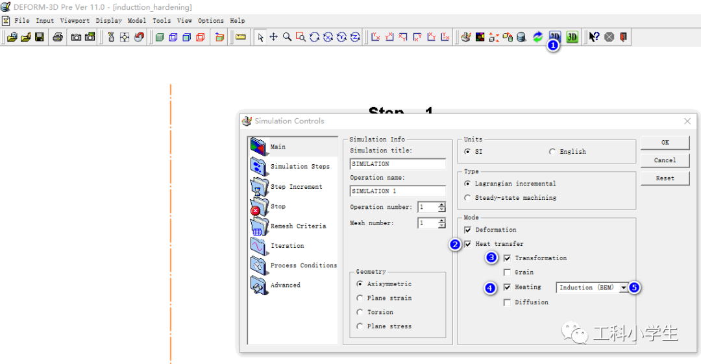Click the material color palette icon
This screenshot has height=364, width=701.
pyautogui.click(x=480, y=37)
